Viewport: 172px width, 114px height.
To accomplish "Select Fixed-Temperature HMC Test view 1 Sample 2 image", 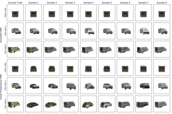I will pos(52,86).
